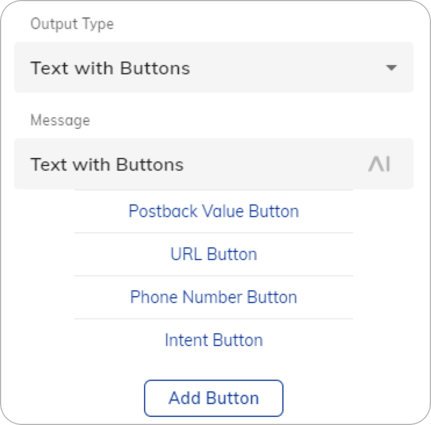Open the Text with Buttons output type dropdown
Screen dimensions: 431x425
click(214, 67)
